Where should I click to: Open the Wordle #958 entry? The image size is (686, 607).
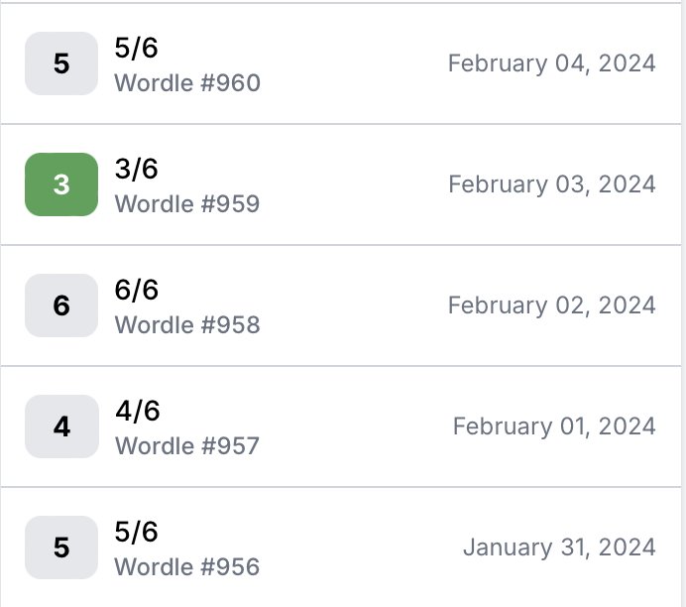(x=341, y=305)
